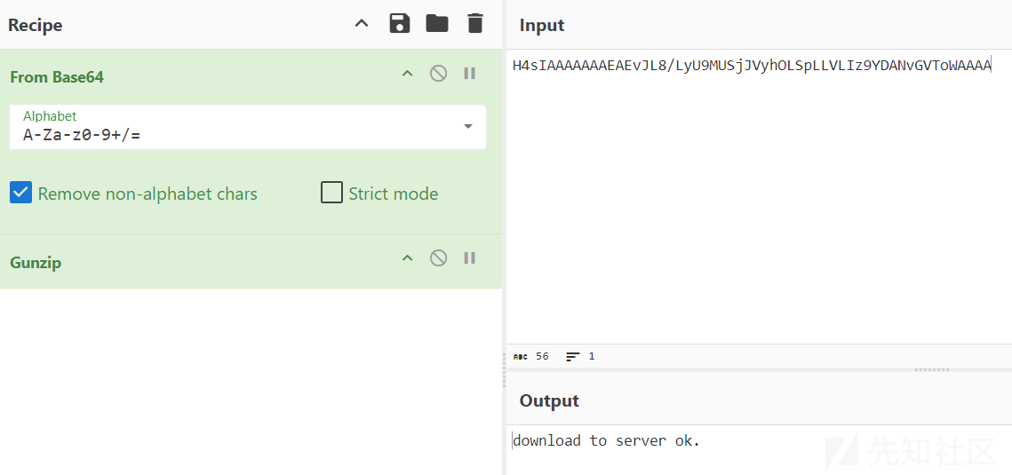Viewport: 1012px width, 475px height.
Task: Click the input line count icon
Action: (x=573, y=356)
